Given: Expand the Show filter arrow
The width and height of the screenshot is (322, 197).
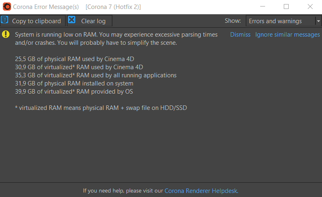Looking at the screenshot, I should pyautogui.click(x=318, y=21).
